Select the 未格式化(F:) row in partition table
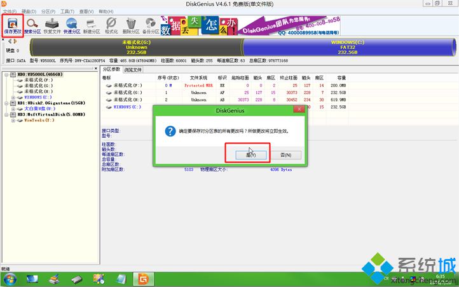 224,85
